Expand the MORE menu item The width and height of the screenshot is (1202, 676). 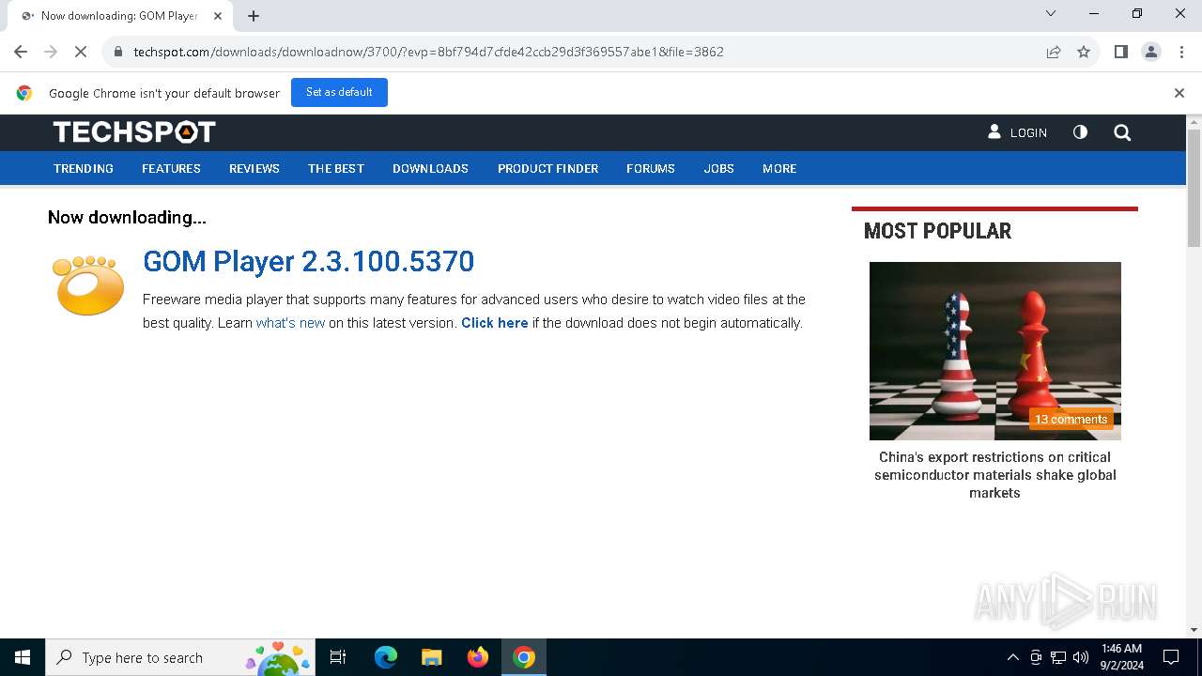[779, 169]
